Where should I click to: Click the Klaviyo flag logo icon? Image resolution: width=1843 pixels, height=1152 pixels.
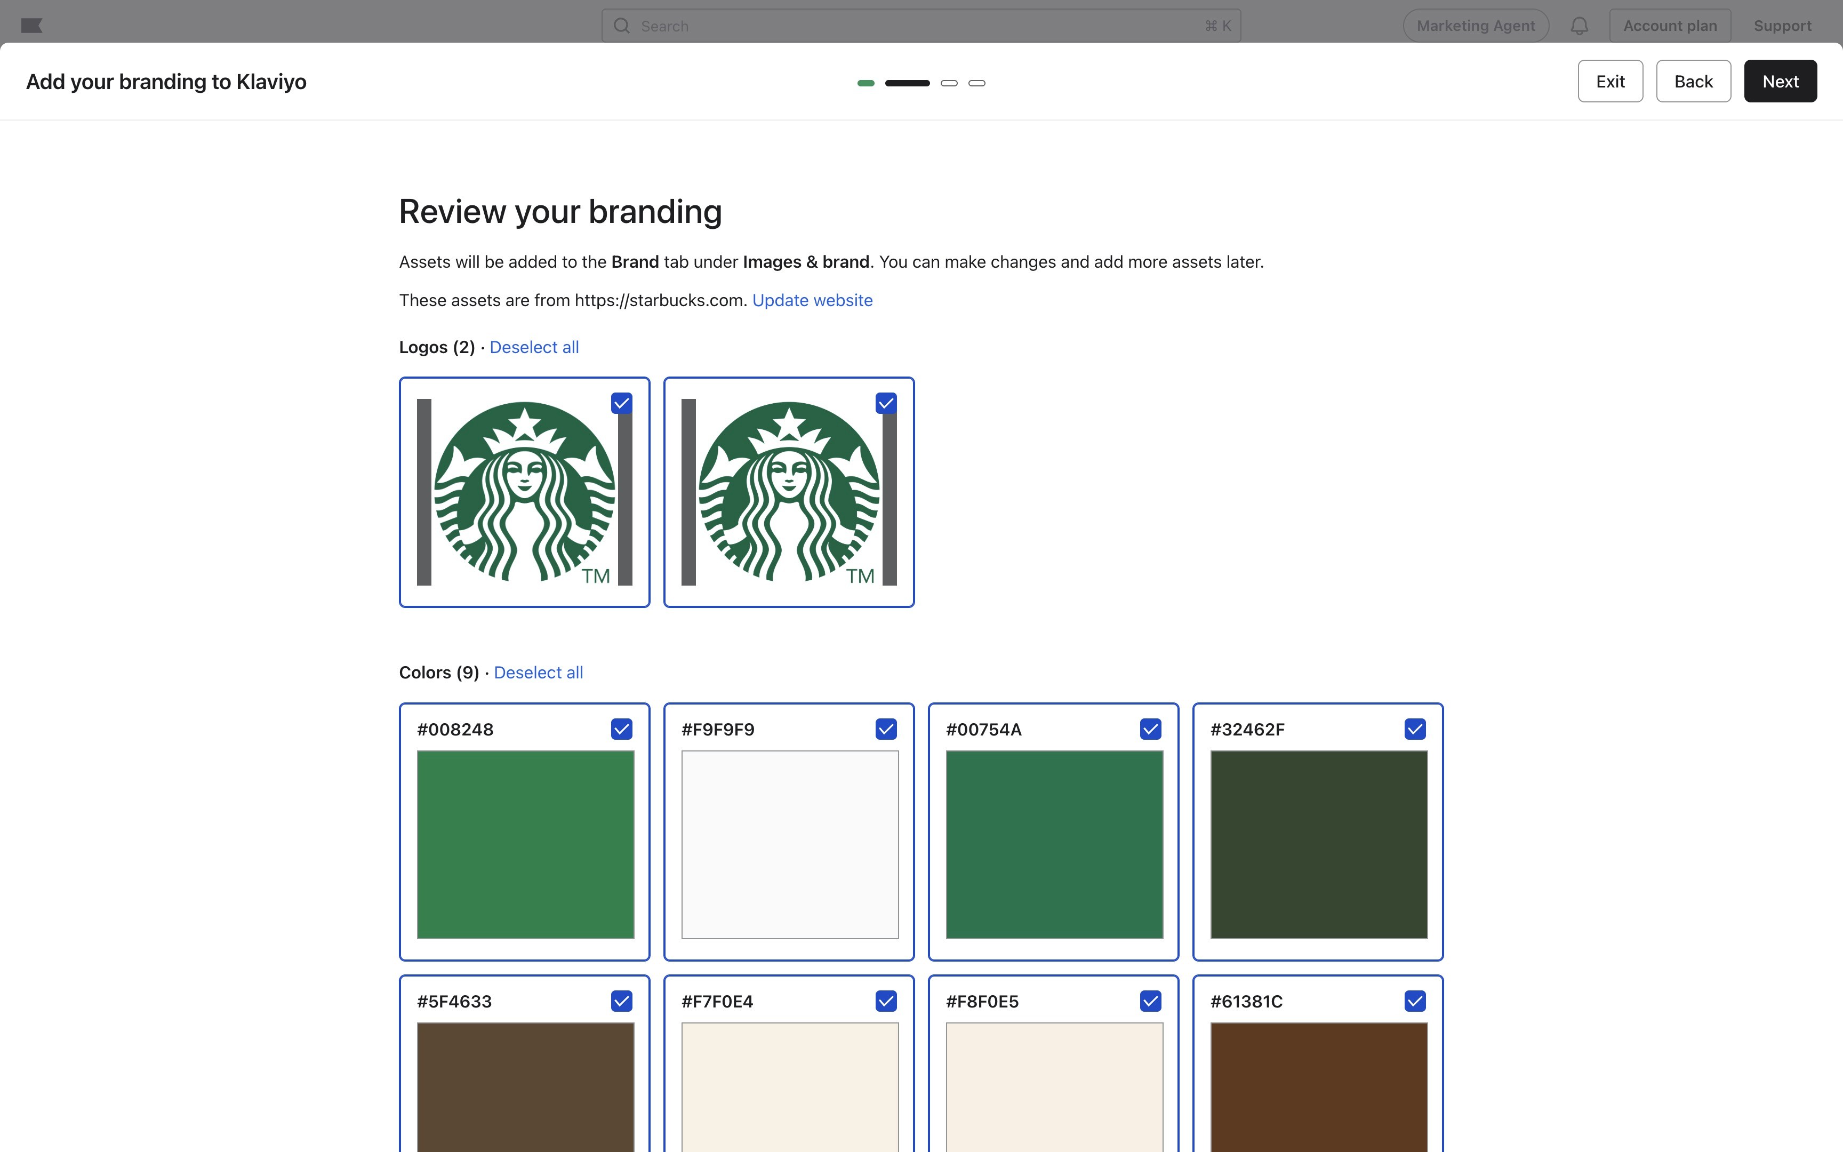point(31,26)
